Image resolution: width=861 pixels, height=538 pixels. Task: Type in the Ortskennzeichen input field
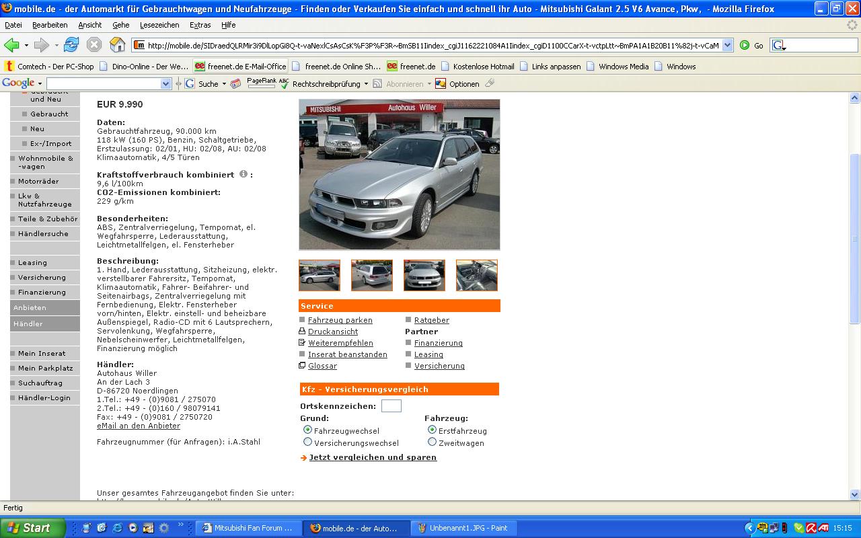(x=391, y=406)
